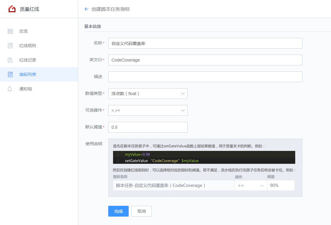
Task: Open the example 操作 >= dropdown
Action: point(250,185)
